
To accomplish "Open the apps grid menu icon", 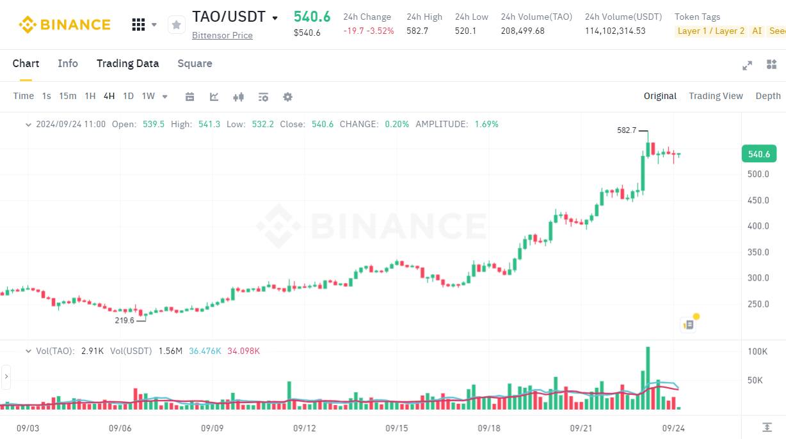I will (x=138, y=25).
